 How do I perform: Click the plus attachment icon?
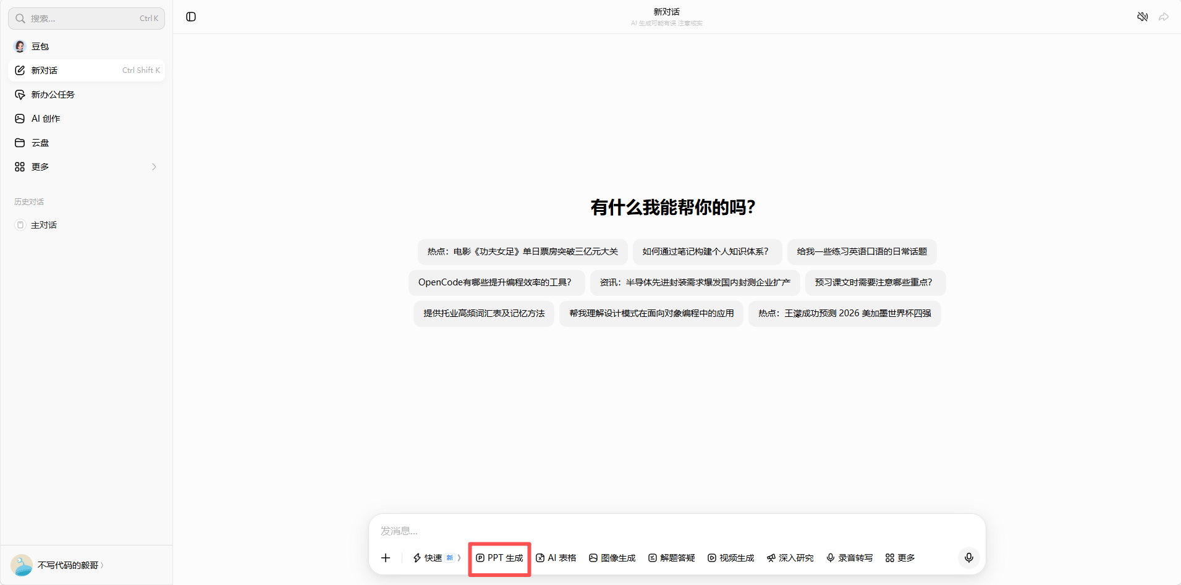tap(386, 558)
